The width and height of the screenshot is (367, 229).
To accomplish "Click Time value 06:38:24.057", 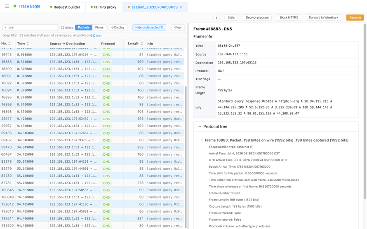I will [x=229, y=46].
